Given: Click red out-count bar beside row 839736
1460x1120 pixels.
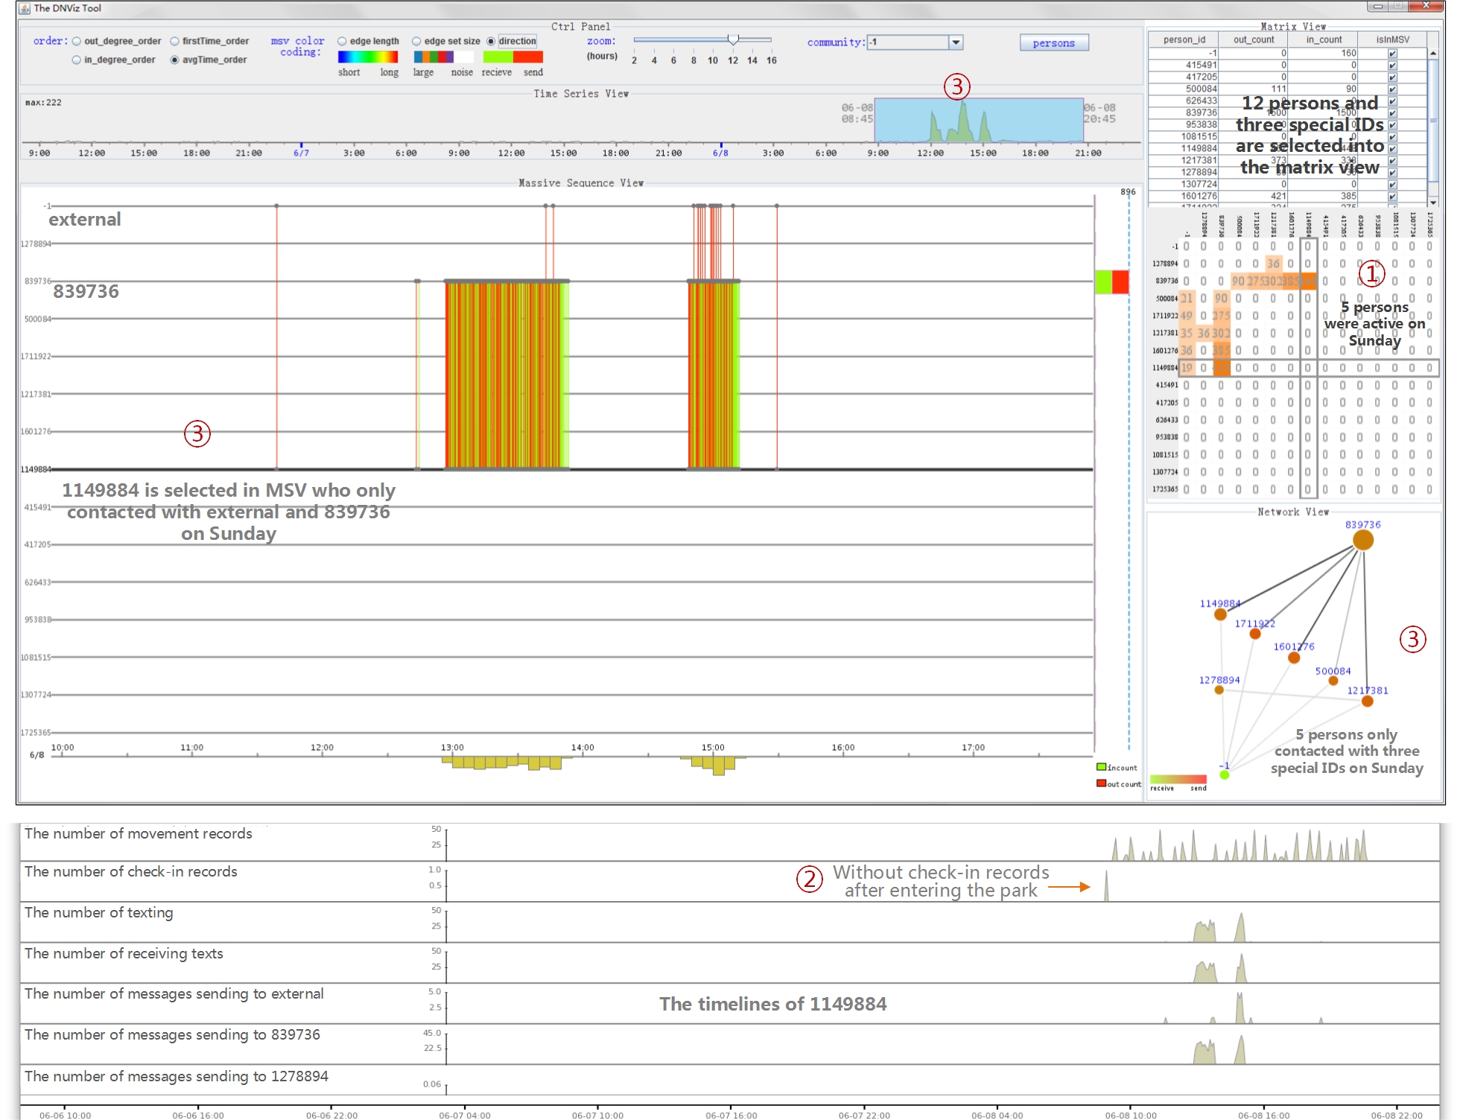Looking at the screenshot, I should [x=1120, y=282].
